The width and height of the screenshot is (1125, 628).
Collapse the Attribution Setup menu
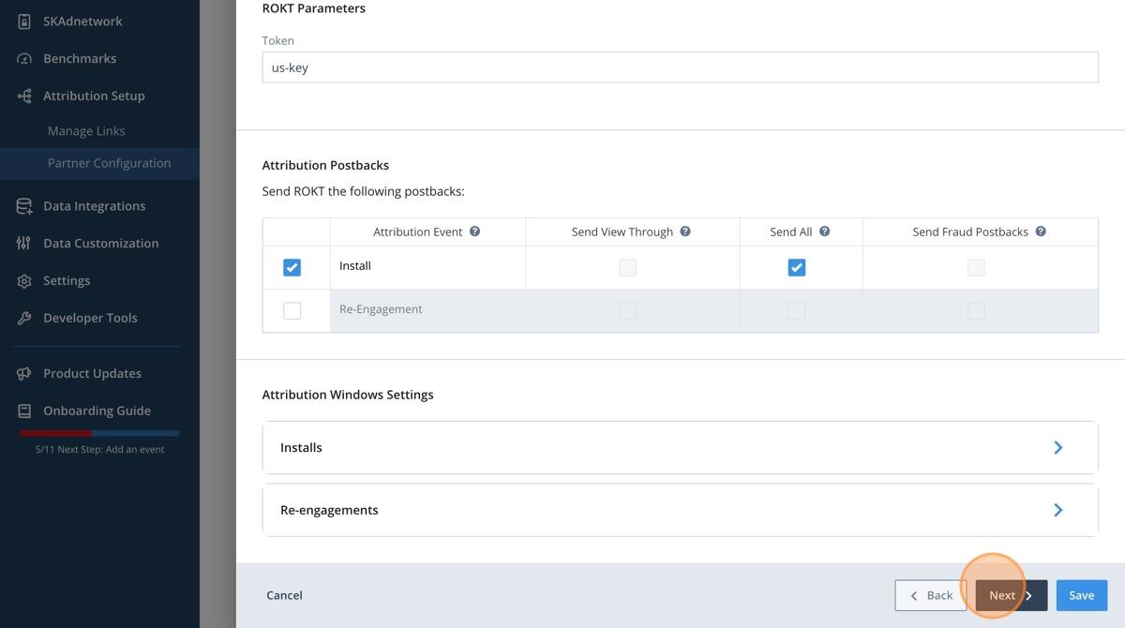pos(94,96)
